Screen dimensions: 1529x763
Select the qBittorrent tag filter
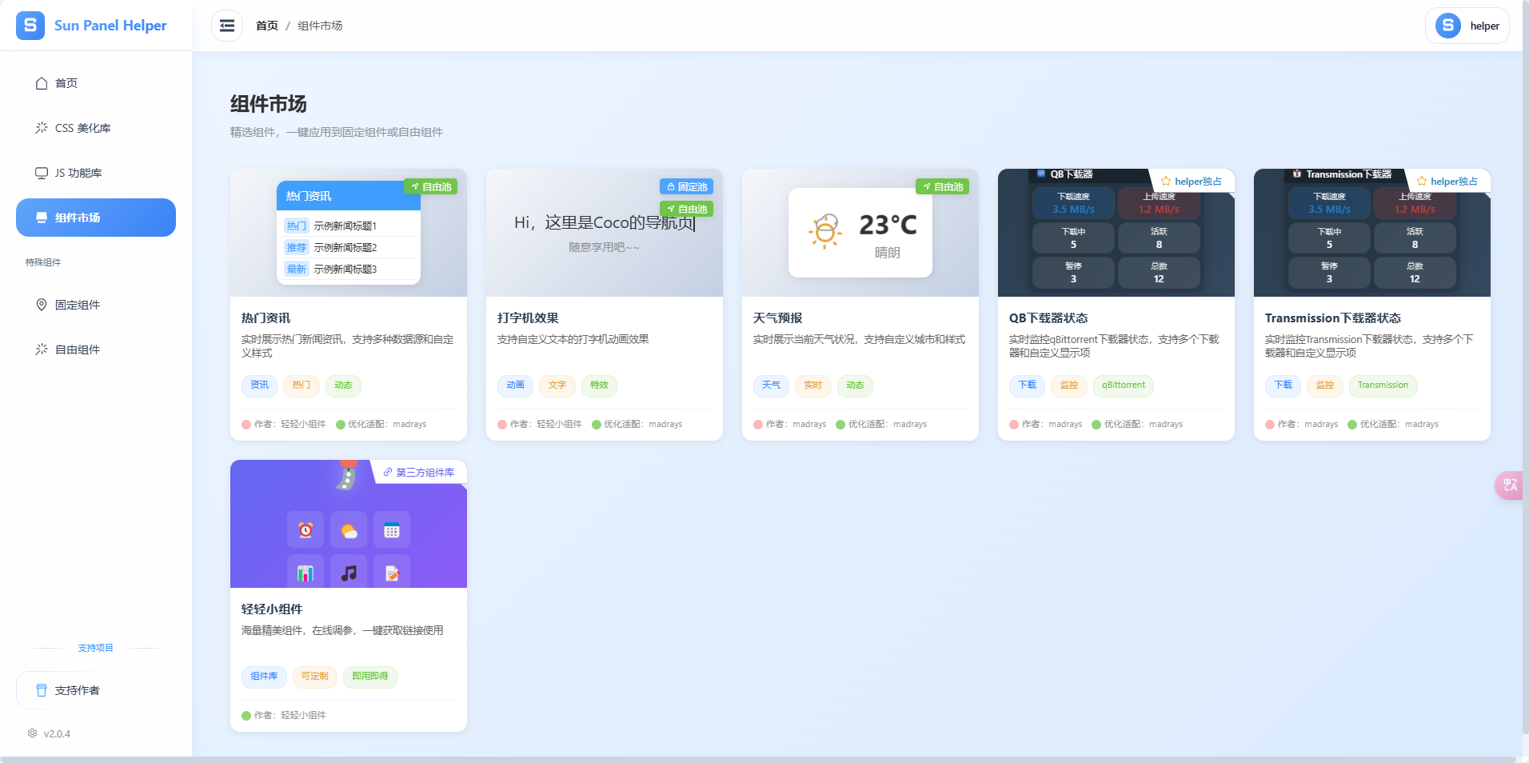pyautogui.click(x=1123, y=385)
